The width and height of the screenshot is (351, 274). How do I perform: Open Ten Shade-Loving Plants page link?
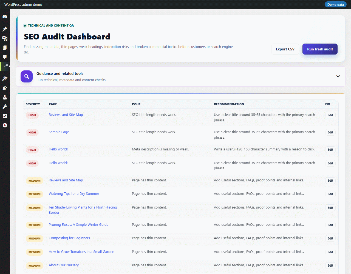click(x=83, y=210)
